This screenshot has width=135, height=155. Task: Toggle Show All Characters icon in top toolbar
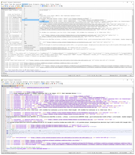click(x=40, y=6)
